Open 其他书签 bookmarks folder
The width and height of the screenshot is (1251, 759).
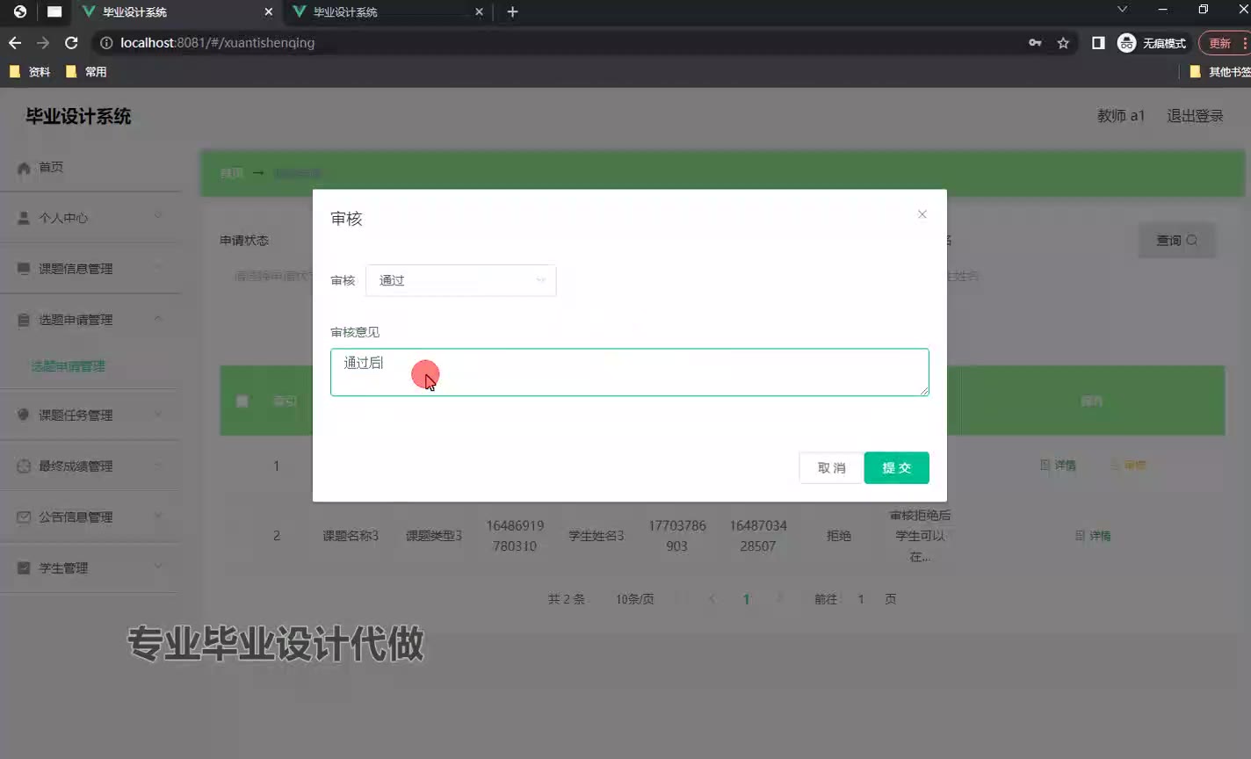point(1219,72)
